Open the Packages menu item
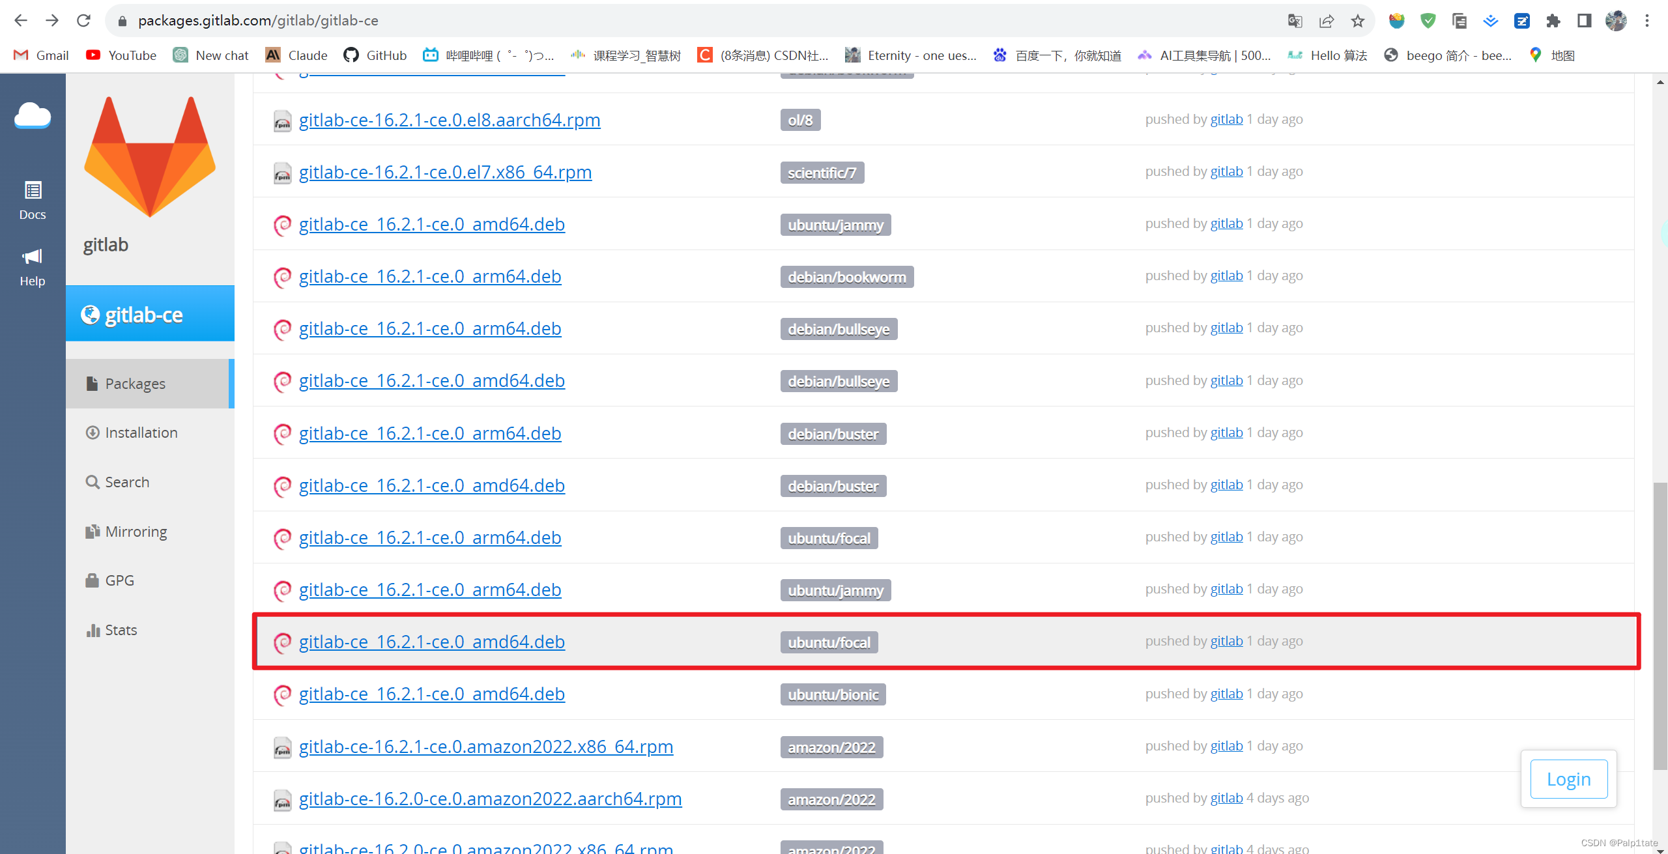The width and height of the screenshot is (1668, 854). [x=150, y=384]
